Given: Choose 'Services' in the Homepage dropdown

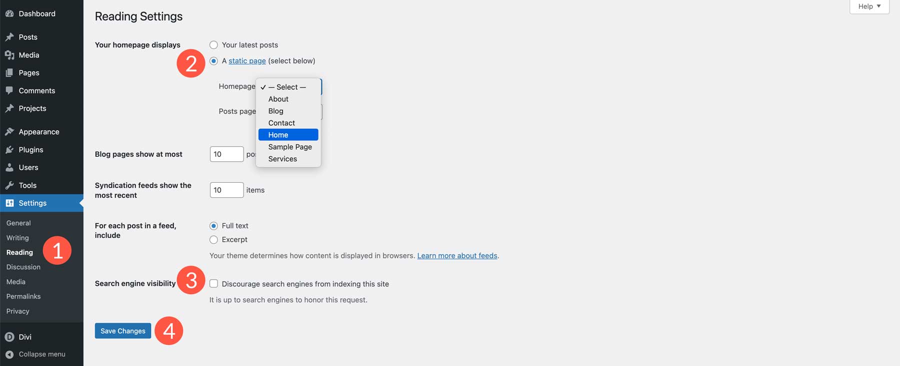Looking at the screenshot, I should [x=288, y=159].
